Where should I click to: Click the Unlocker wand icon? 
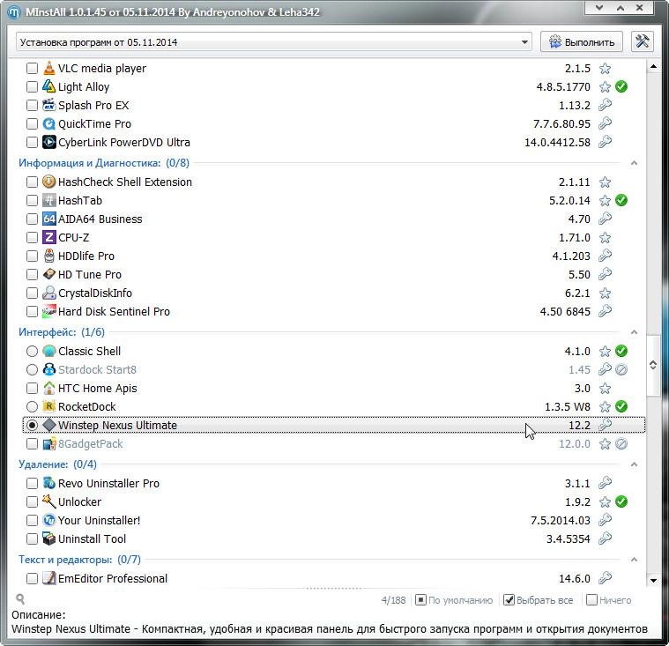[49, 501]
